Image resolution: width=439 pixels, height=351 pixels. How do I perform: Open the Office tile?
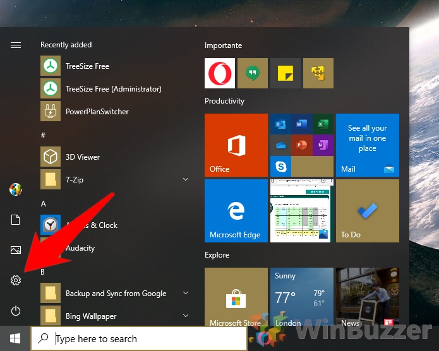click(x=236, y=145)
